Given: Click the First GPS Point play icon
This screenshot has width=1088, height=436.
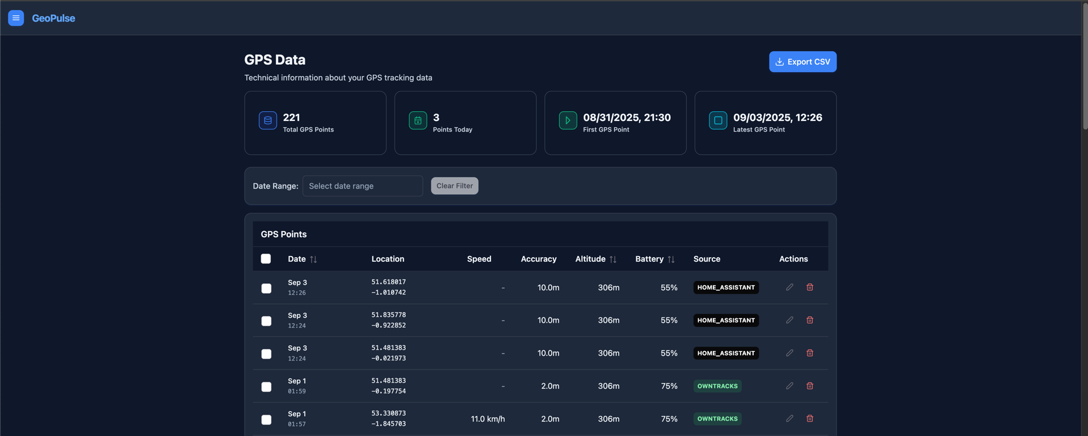Looking at the screenshot, I should click(568, 120).
